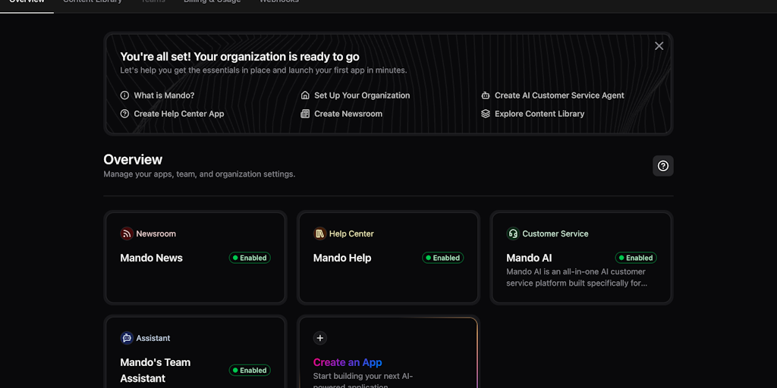Click the plus icon on the Create an App card

(x=320, y=338)
